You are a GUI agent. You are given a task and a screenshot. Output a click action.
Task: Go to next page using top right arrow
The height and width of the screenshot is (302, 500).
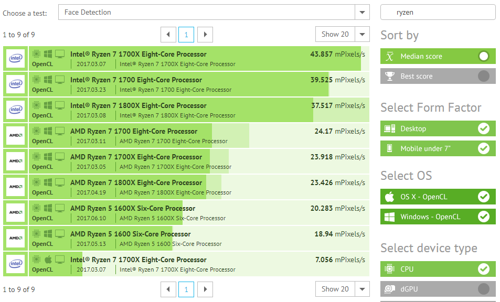205,35
